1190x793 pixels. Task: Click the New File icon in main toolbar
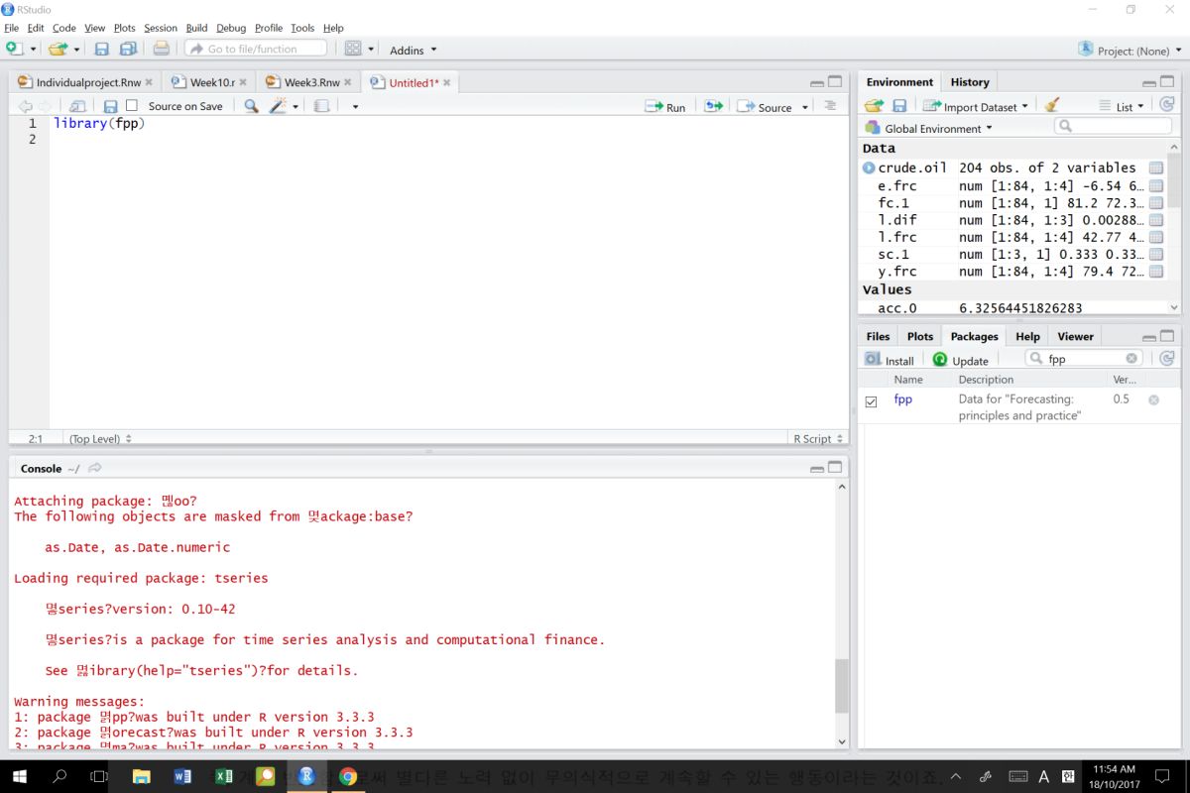click(13, 49)
